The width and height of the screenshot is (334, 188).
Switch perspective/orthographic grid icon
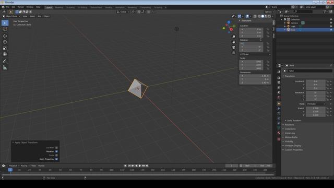pyautogui.click(x=234, y=52)
